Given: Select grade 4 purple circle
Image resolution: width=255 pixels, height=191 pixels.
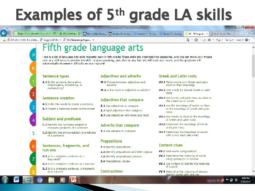Looking at the screenshot, I should click(33, 120).
